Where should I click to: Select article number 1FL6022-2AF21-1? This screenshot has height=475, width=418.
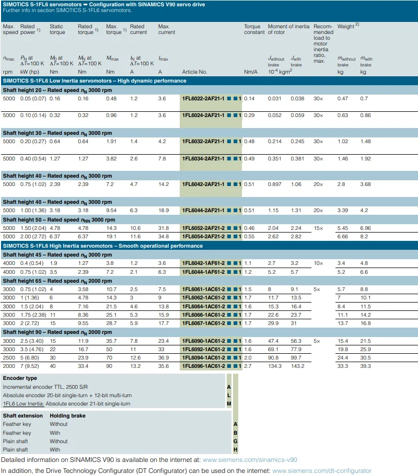[203, 98]
